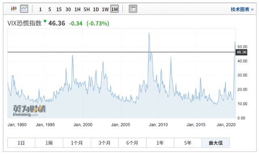Click the 30.00 y-axis value
Image resolution: width=259 pixels, height=154 pixels.
[x=242, y=75]
